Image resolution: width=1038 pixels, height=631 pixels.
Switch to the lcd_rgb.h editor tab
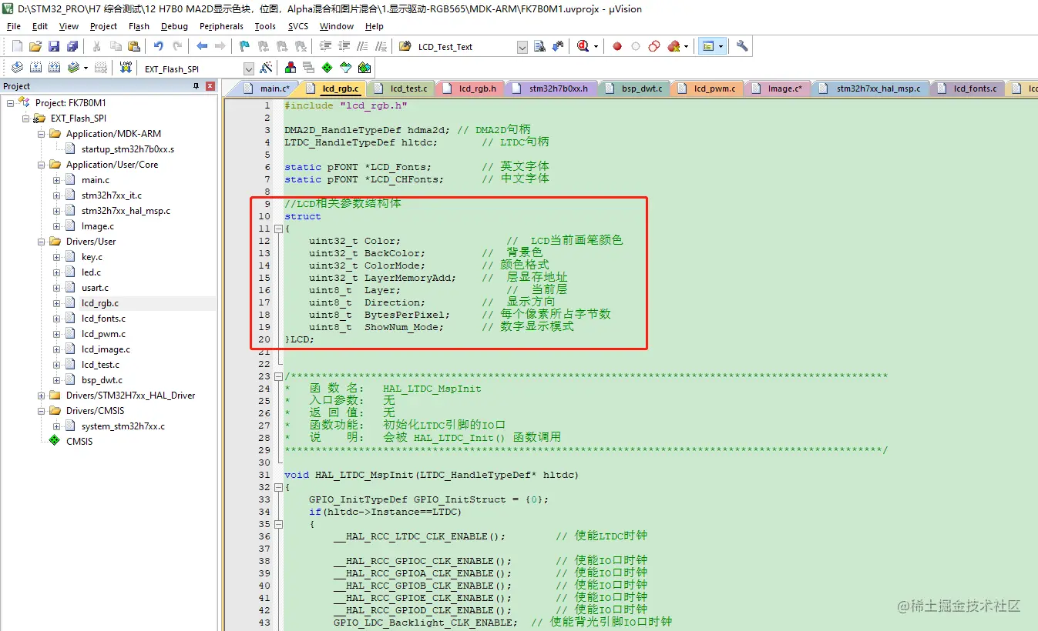point(469,88)
